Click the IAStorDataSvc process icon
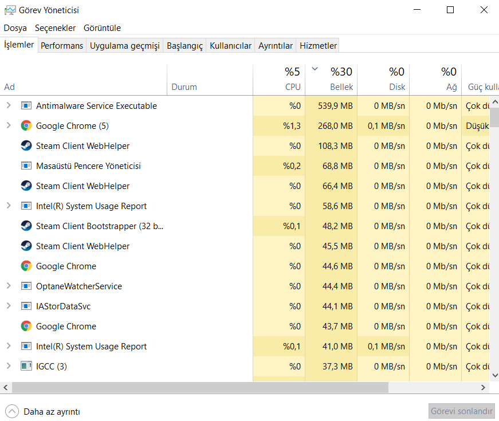Image resolution: width=499 pixels, height=421 pixels. 26,306
